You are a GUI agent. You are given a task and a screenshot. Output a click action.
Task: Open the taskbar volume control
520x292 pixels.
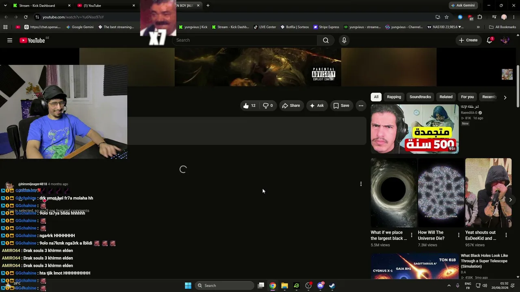[485, 286]
